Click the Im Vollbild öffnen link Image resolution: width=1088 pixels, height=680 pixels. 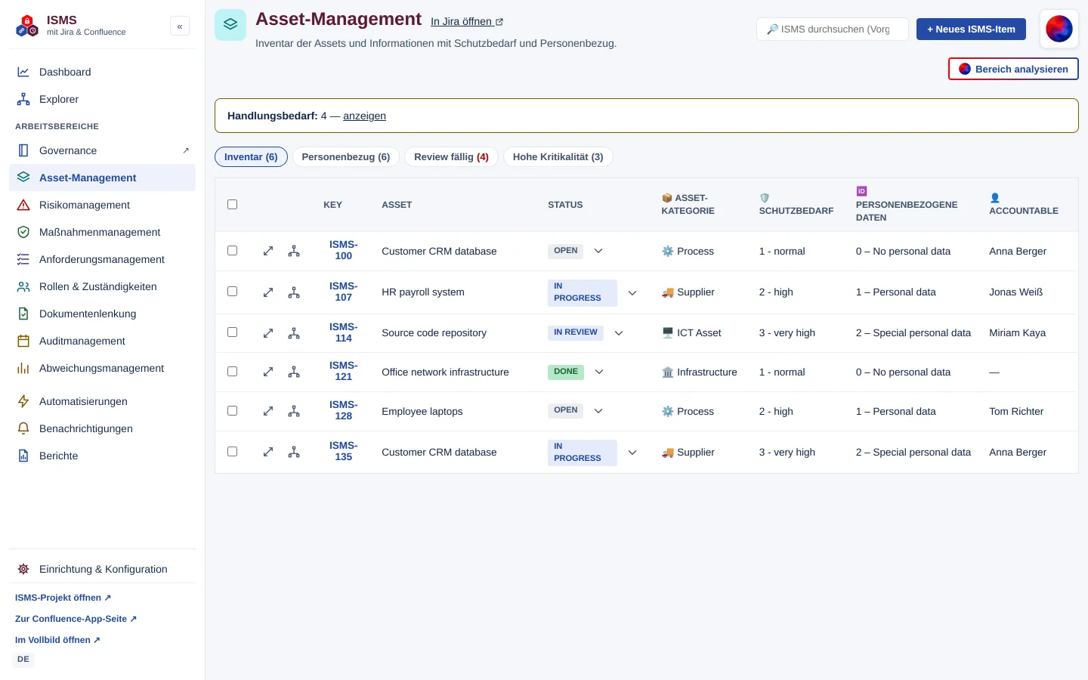[x=58, y=640]
